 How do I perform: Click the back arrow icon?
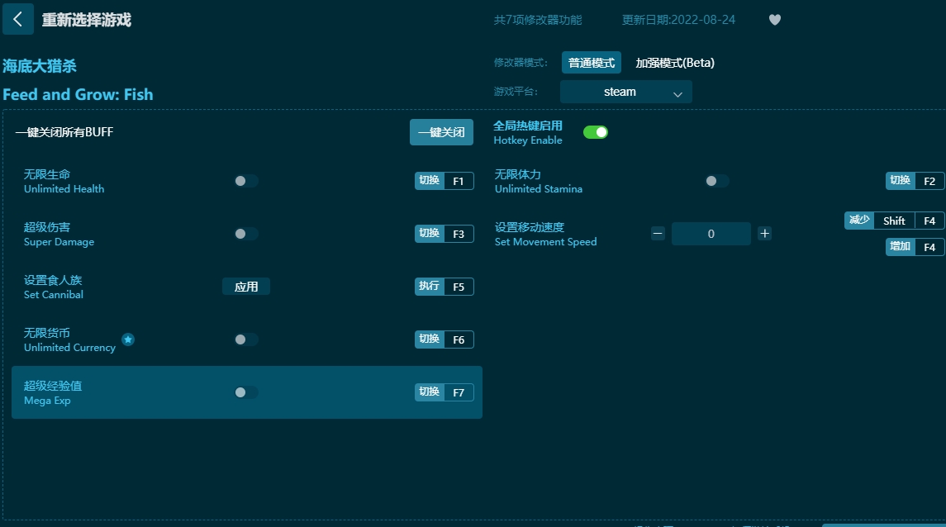(17, 19)
